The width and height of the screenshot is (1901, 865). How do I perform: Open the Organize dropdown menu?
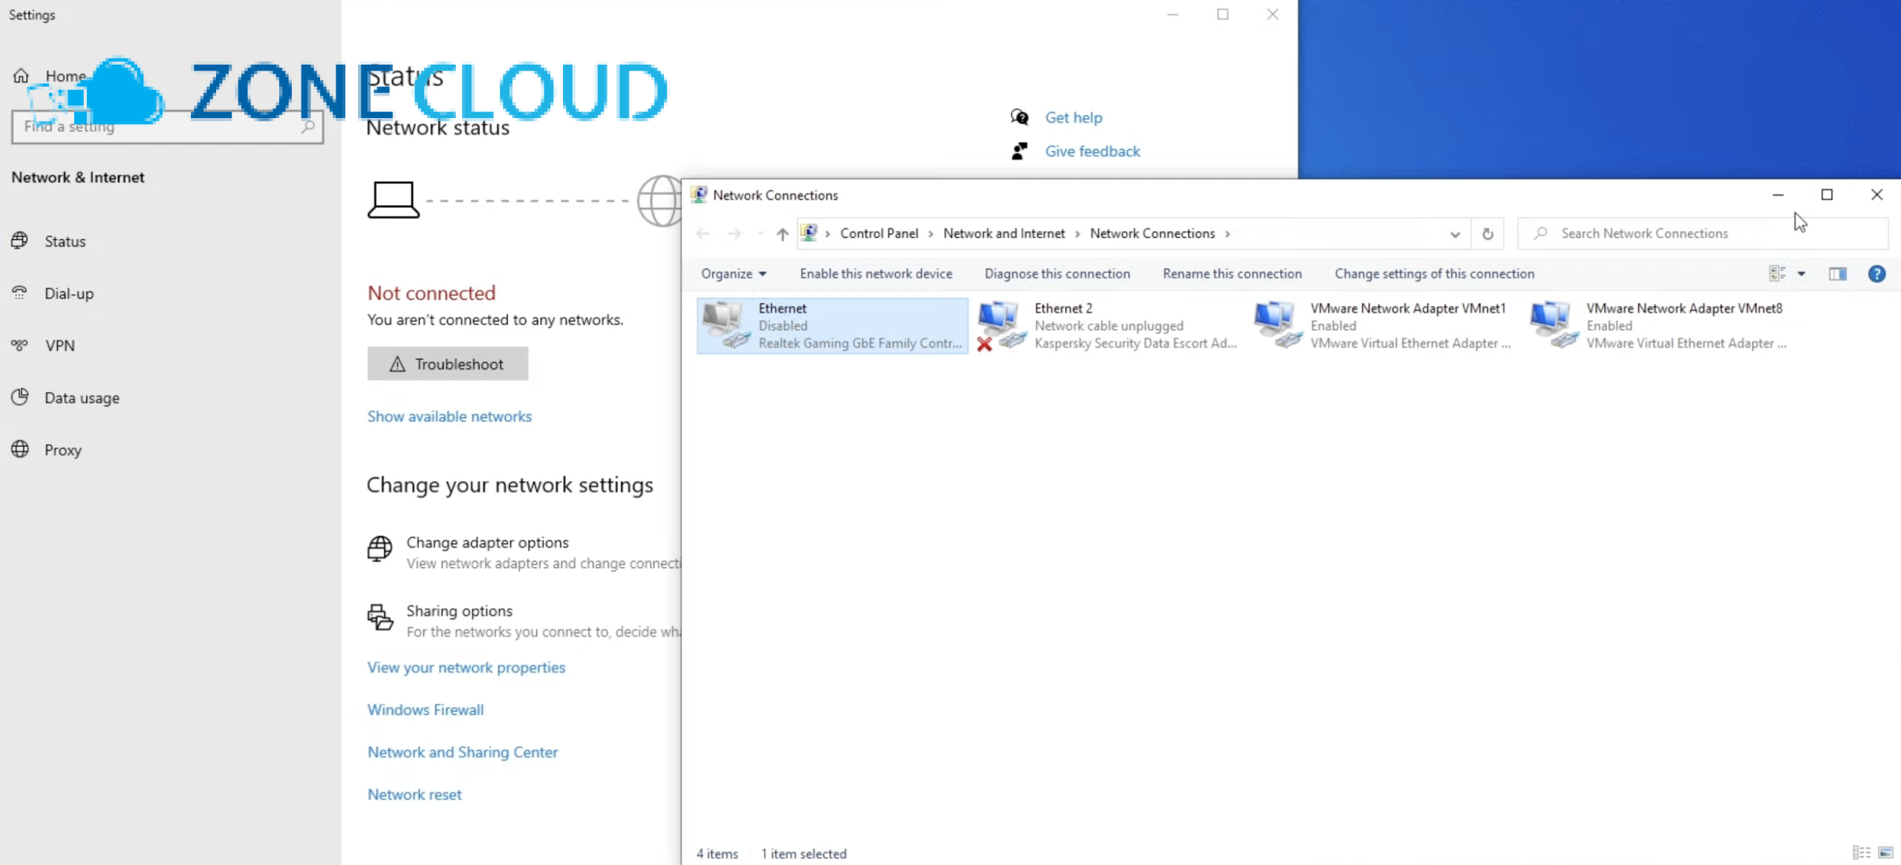(x=733, y=274)
